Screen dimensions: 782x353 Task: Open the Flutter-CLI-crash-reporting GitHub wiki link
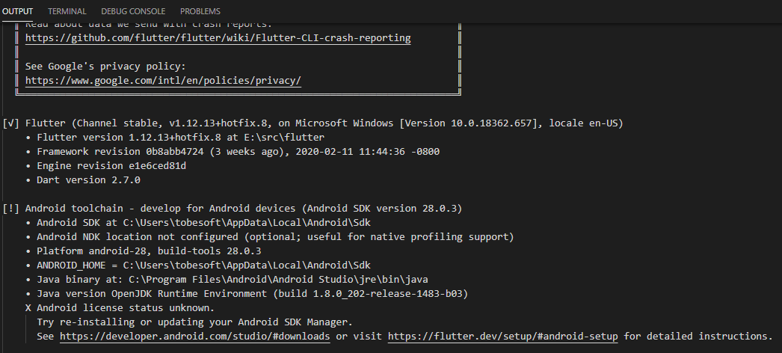click(218, 38)
